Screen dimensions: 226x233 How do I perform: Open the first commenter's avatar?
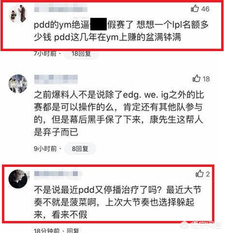[18, 14]
